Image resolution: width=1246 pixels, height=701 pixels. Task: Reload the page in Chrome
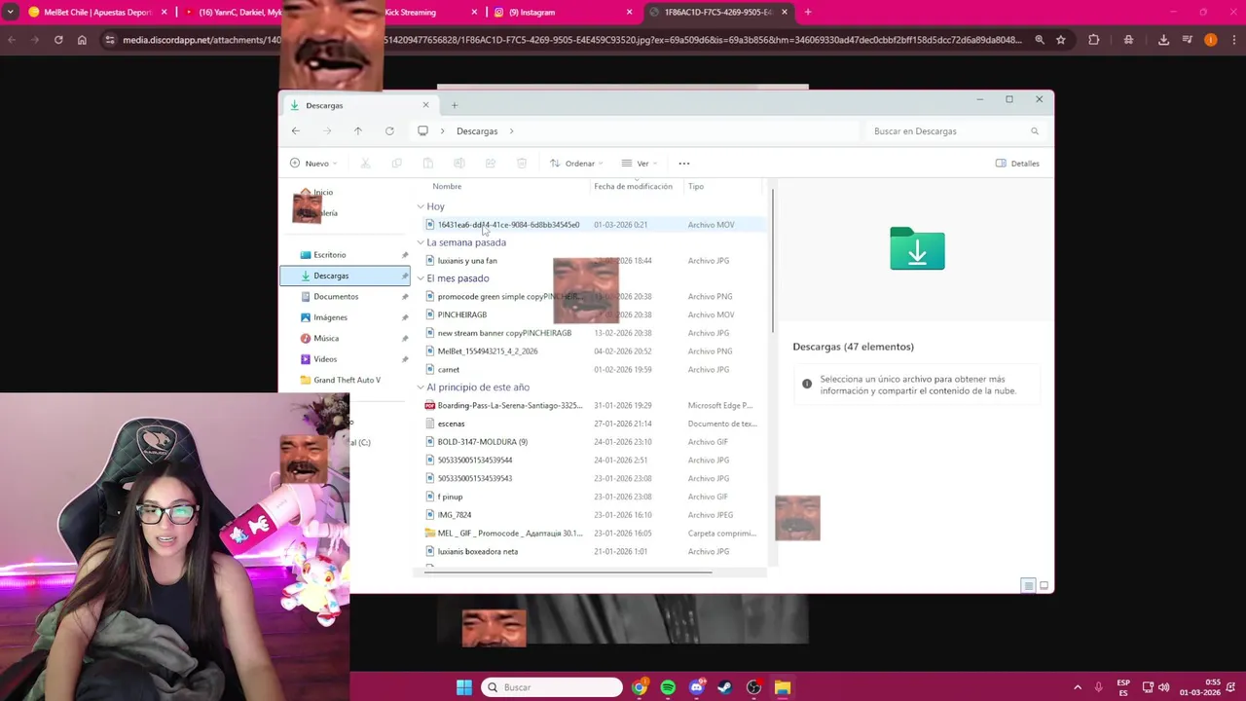click(58, 40)
